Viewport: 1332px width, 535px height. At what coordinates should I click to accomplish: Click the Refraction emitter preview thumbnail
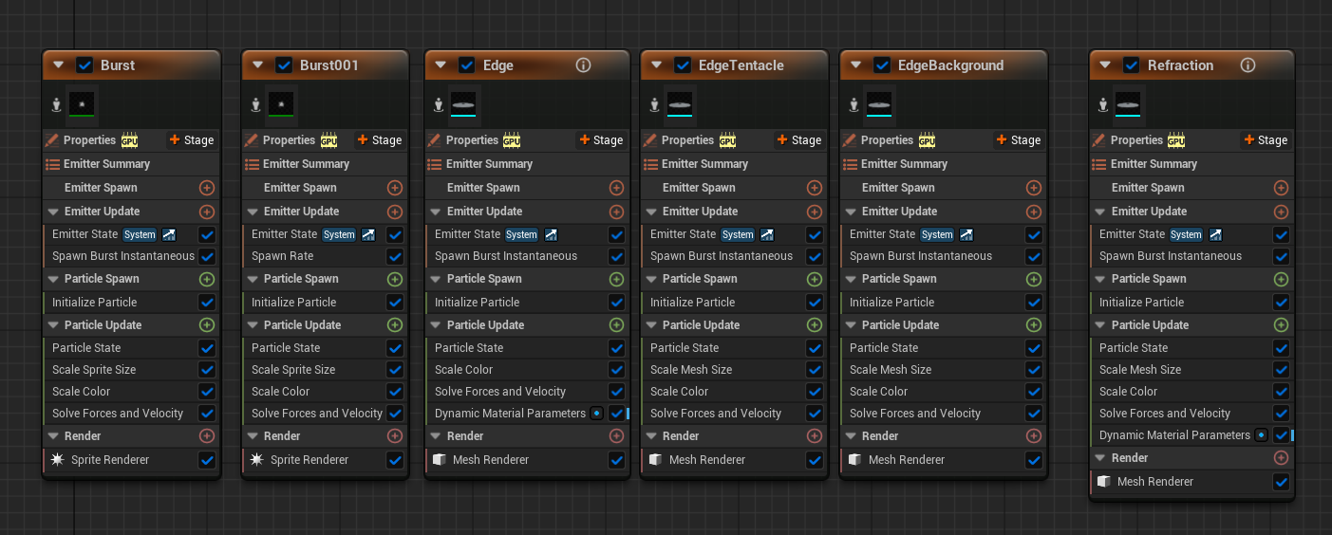1129,104
